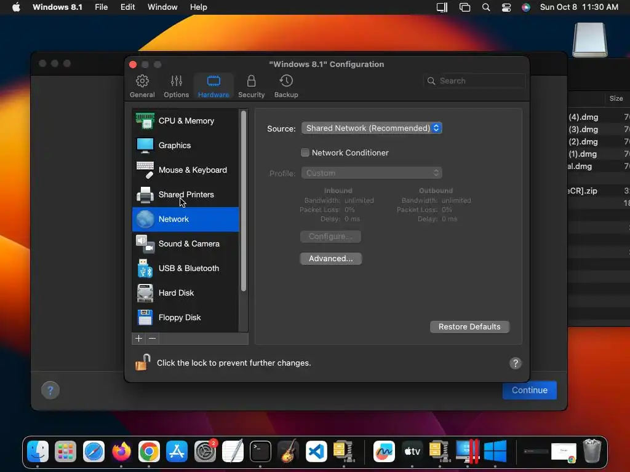Open help button in background window
Screen dimensions: 630x472
pos(50,390)
